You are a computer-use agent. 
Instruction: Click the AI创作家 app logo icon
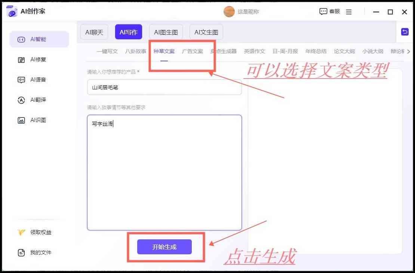point(12,11)
